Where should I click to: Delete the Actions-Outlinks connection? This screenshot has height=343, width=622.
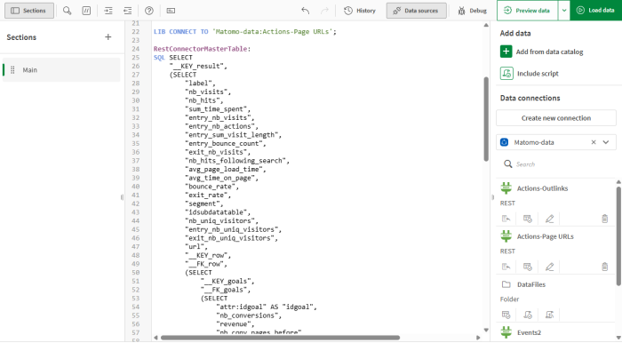(604, 219)
